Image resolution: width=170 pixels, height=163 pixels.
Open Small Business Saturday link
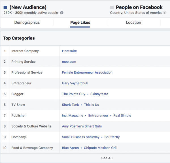[80, 137]
